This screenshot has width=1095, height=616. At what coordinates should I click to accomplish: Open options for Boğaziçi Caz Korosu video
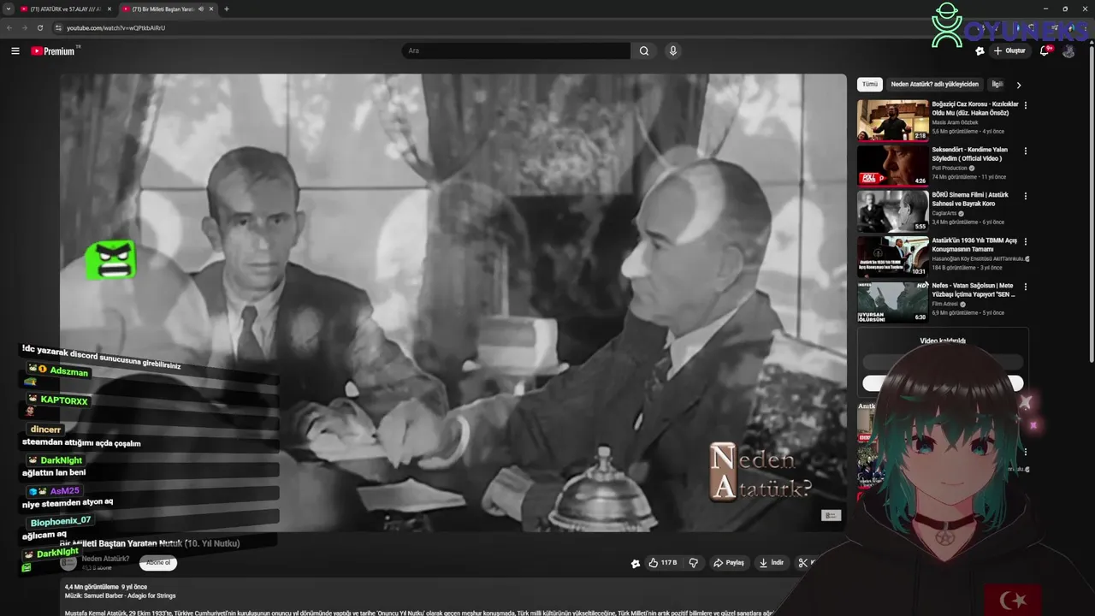[1025, 105]
